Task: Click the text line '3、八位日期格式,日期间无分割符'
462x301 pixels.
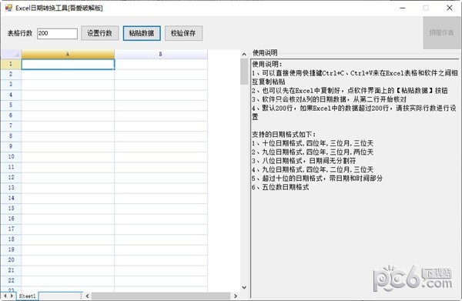Action: click(x=304, y=161)
